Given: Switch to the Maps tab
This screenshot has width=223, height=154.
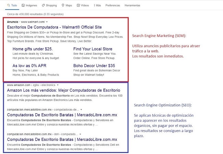Looking at the screenshot, I should pos(67,5).
